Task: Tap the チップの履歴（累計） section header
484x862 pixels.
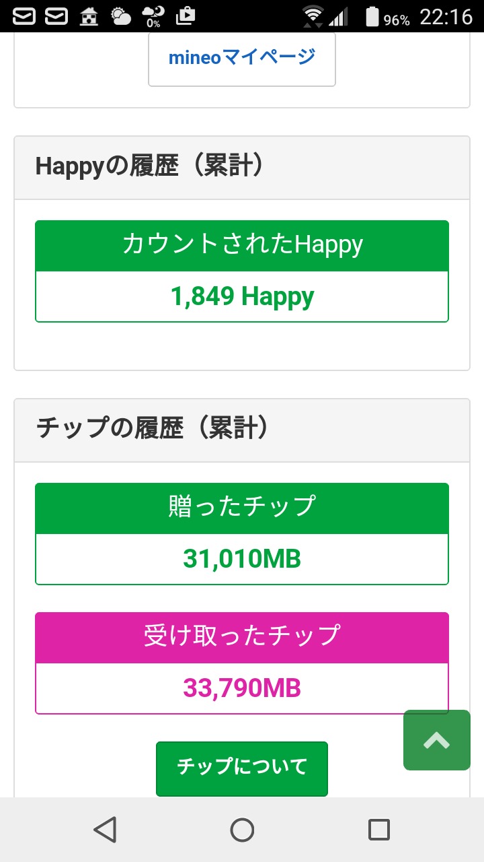Action: [153, 429]
